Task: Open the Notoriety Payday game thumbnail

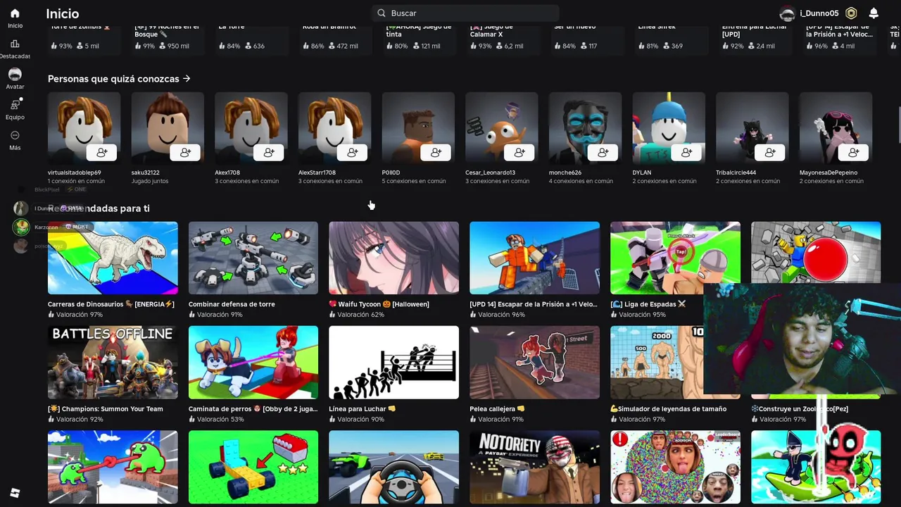Action: (x=534, y=467)
